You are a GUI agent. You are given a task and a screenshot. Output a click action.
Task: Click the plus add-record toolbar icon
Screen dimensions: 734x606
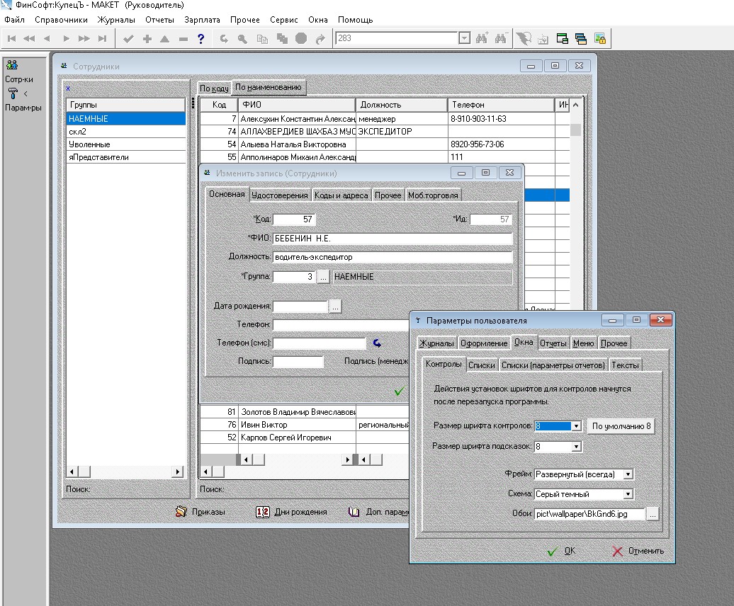147,39
